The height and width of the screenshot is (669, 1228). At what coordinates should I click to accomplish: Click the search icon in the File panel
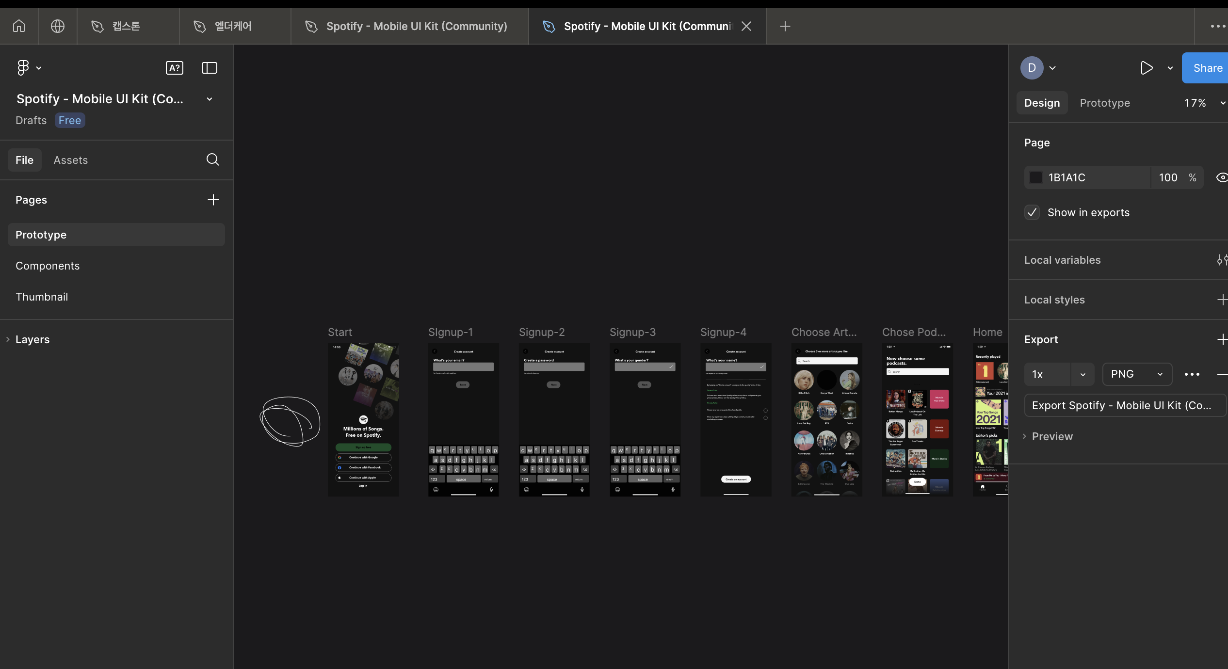212,159
